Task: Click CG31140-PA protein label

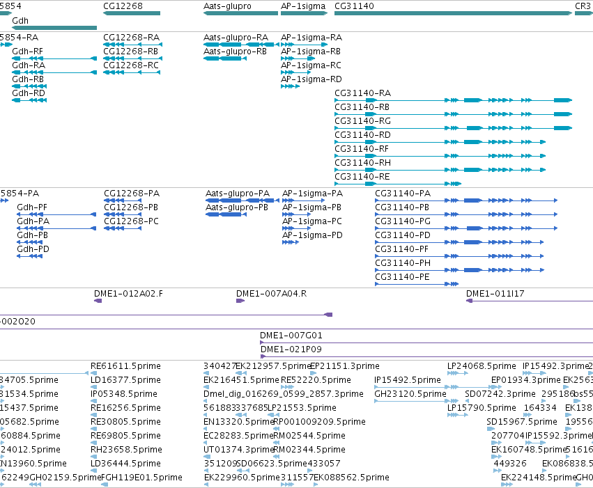Action: point(403,194)
